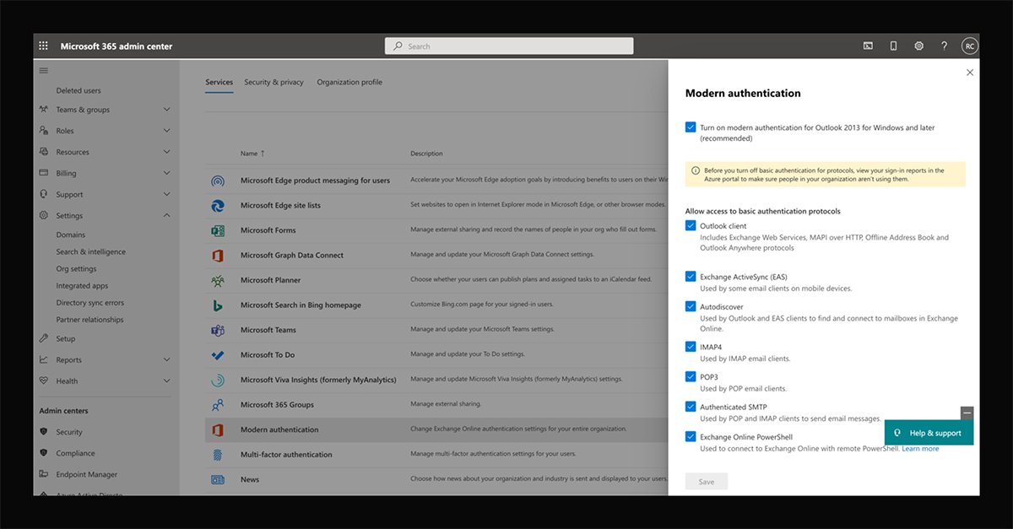Image resolution: width=1013 pixels, height=529 pixels.
Task: Click the Microsoft Planner service icon
Action: point(219,279)
